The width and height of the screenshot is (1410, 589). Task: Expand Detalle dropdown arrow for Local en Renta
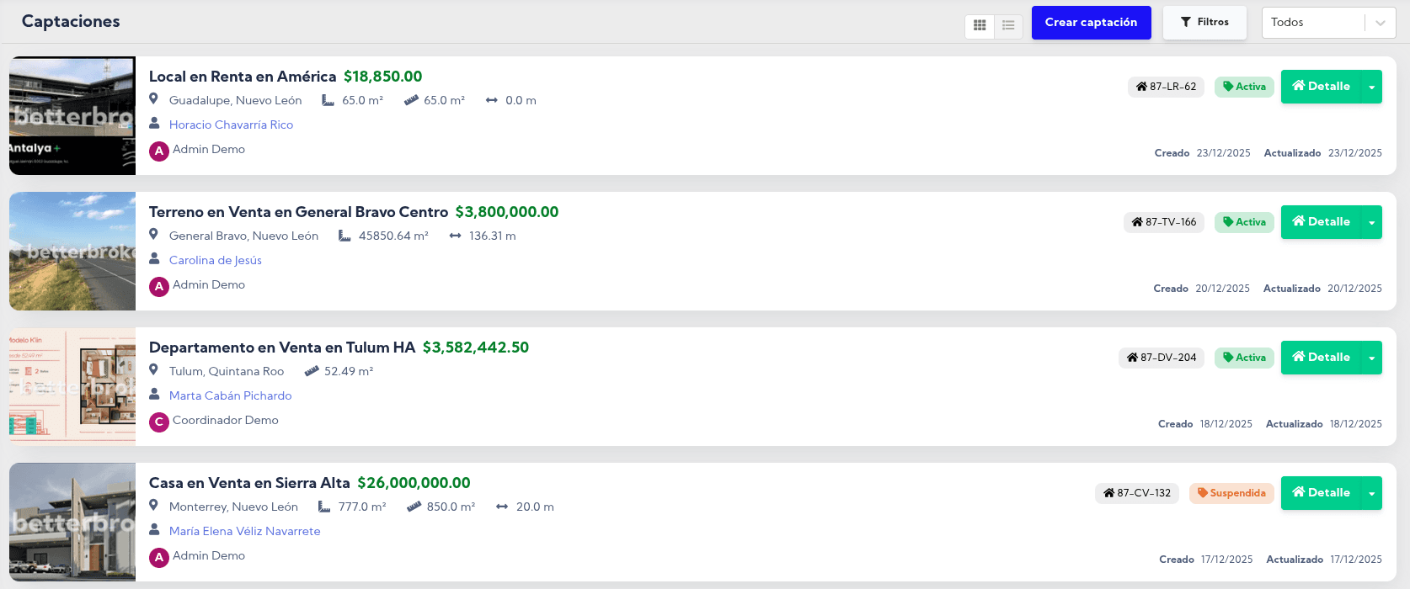coord(1372,87)
